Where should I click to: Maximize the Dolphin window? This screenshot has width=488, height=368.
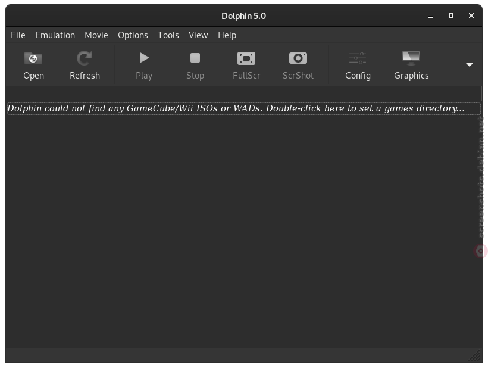(x=451, y=15)
